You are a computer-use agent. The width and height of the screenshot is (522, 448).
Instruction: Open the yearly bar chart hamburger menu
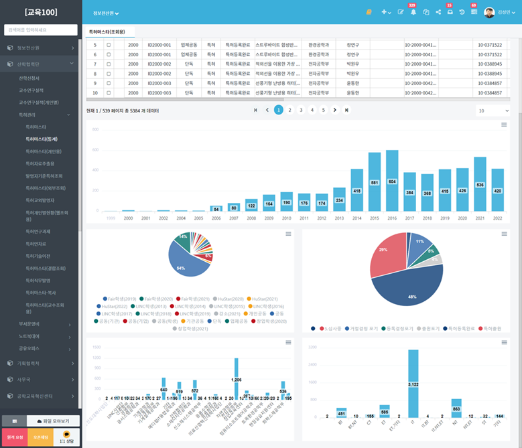point(504,125)
